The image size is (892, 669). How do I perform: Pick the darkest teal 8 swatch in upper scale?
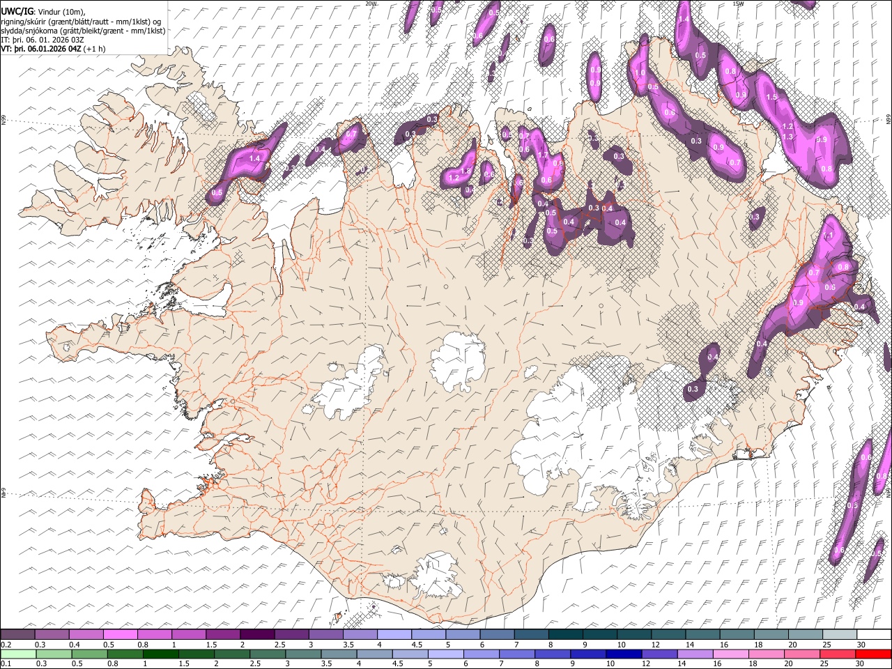coord(566,635)
